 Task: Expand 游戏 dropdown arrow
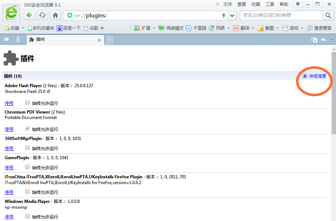pos(302,28)
